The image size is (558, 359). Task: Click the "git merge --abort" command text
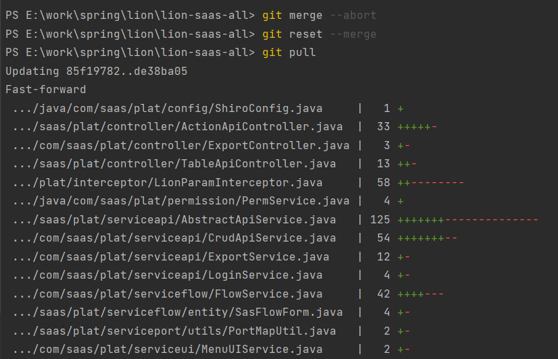point(320,15)
